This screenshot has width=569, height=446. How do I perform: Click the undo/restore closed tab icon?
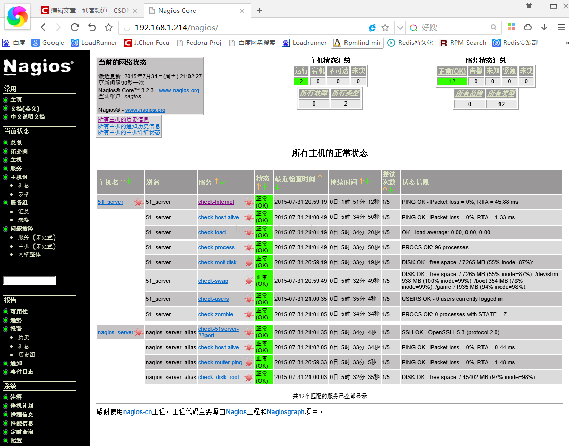pos(92,27)
